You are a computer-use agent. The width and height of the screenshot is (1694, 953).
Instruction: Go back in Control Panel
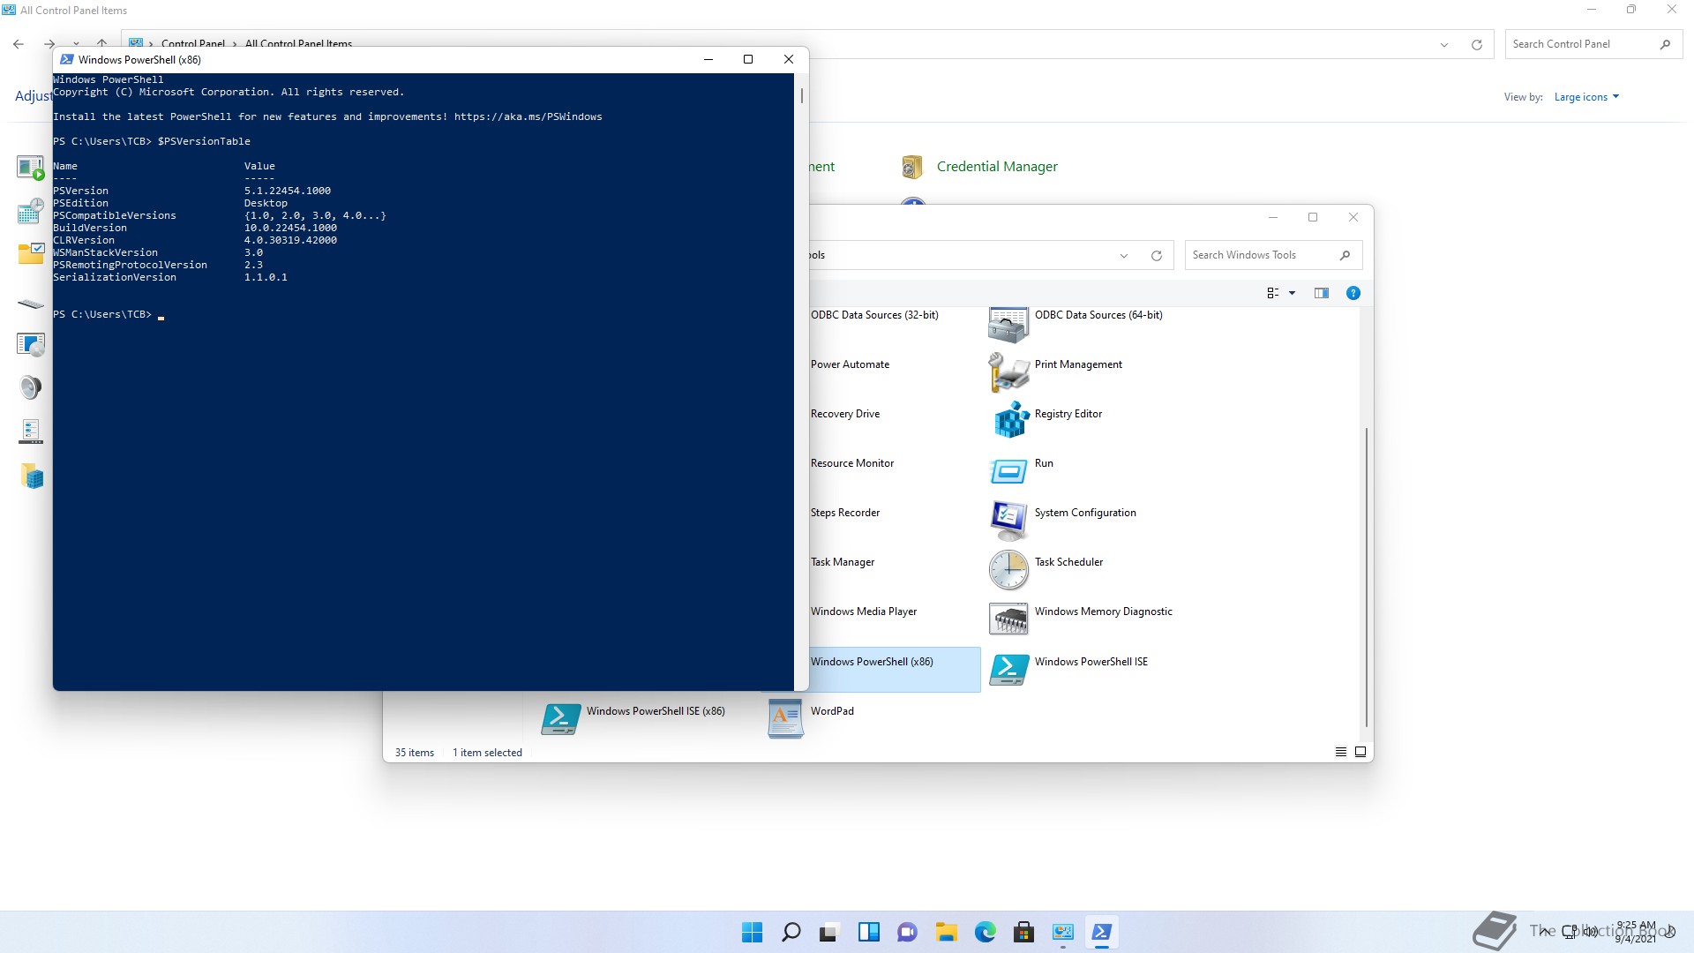tap(19, 43)
